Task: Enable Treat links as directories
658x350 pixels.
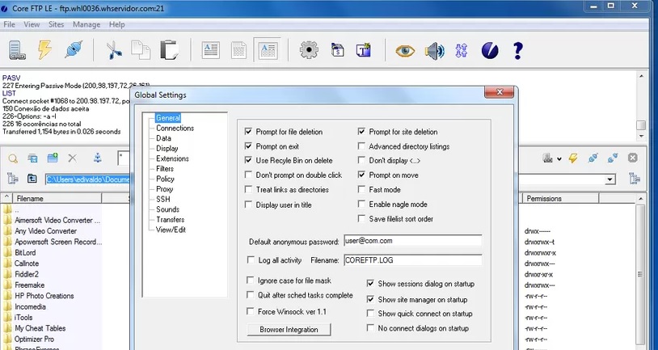Action: point(248,190)
